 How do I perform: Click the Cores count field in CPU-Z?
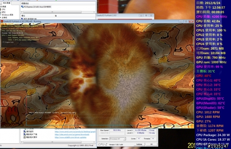point(139,139)
